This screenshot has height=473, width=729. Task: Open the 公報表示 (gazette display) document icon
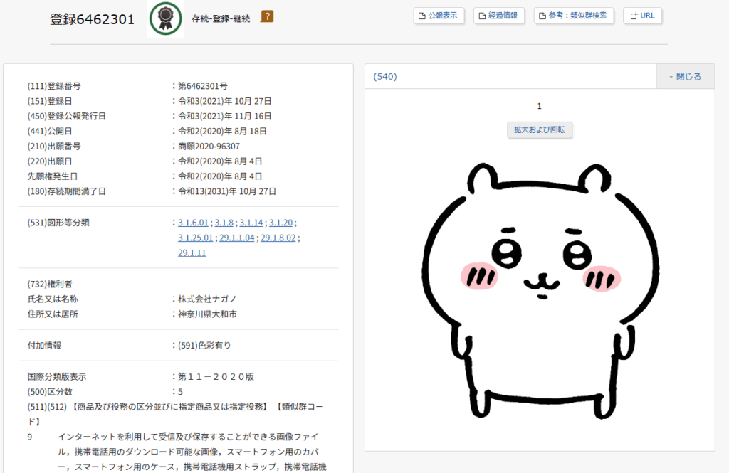coord(423,15)
